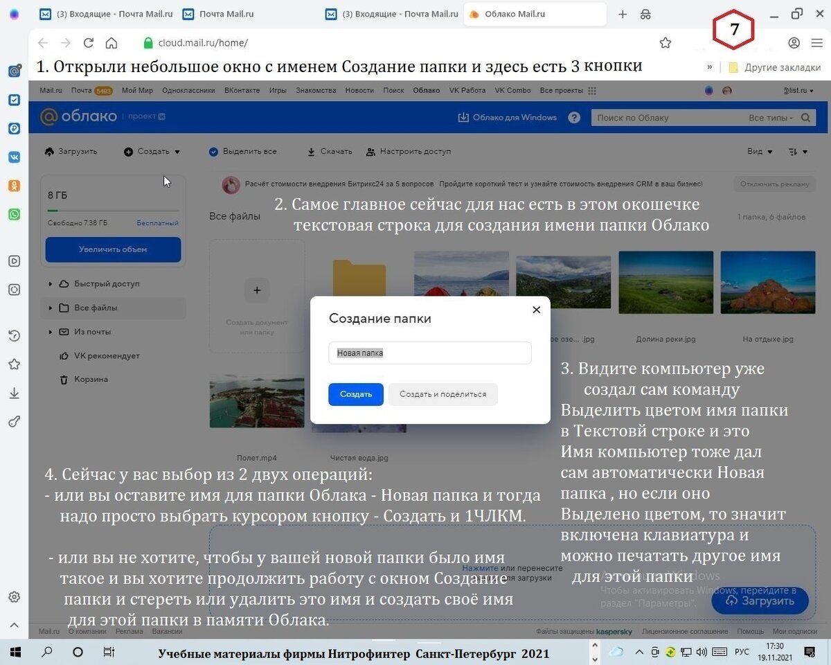This screenshot has height=665, width=831.
Task: Open the sort order dropdown
Action: tap(798, 151)
